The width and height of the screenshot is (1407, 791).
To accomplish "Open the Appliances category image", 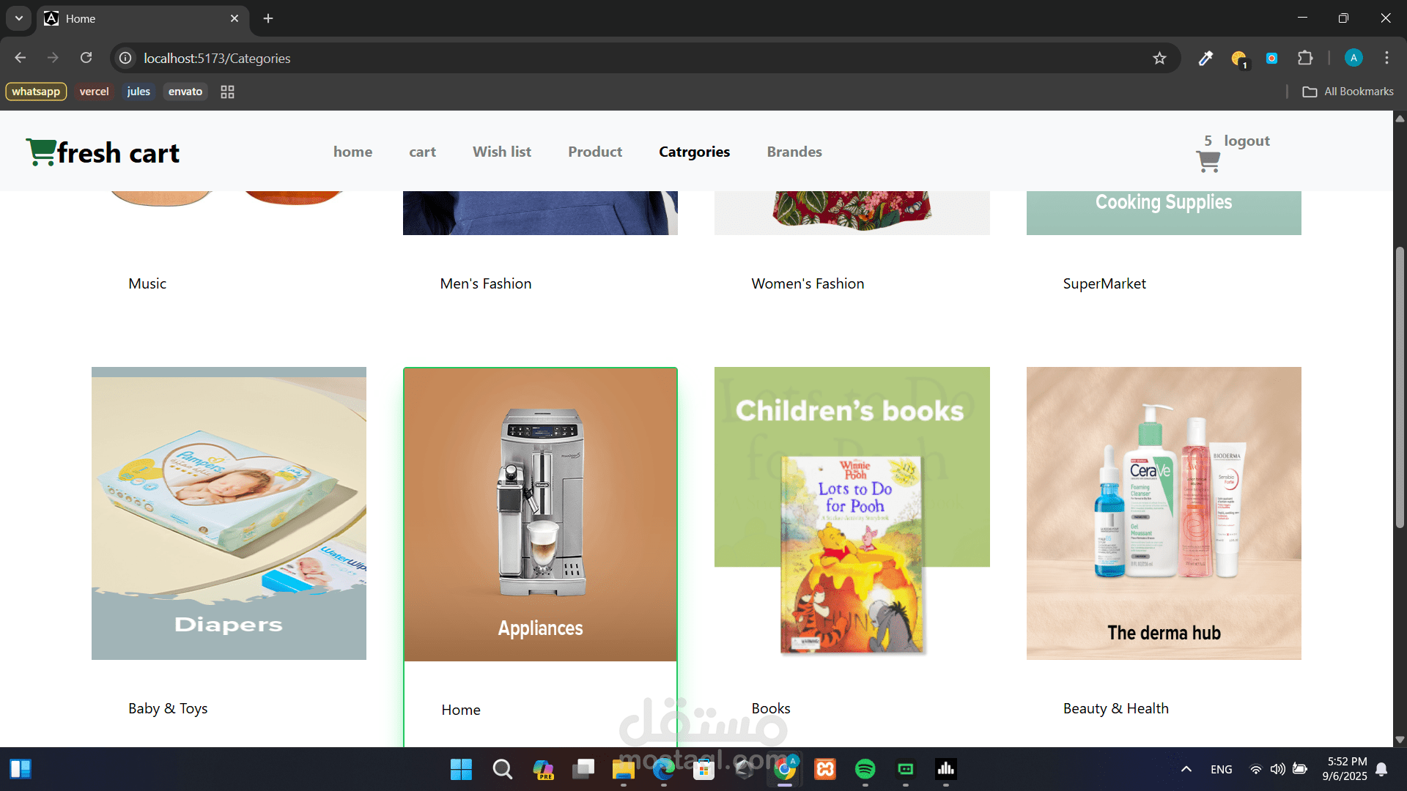I will pyautogui.click(x=540, y=514).
